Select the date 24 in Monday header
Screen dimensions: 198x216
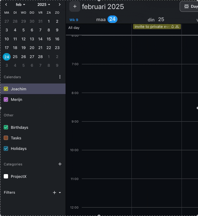[x=112, y=20]
